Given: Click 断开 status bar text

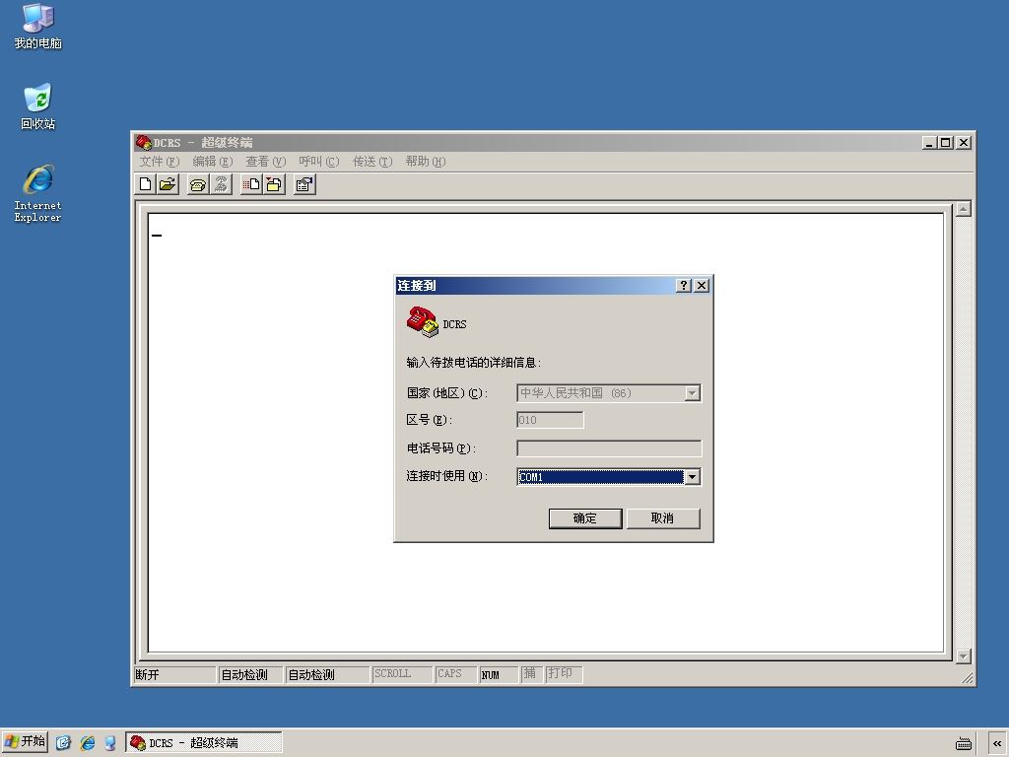Looking at the screenshot, I should click(x=148, y=674).
